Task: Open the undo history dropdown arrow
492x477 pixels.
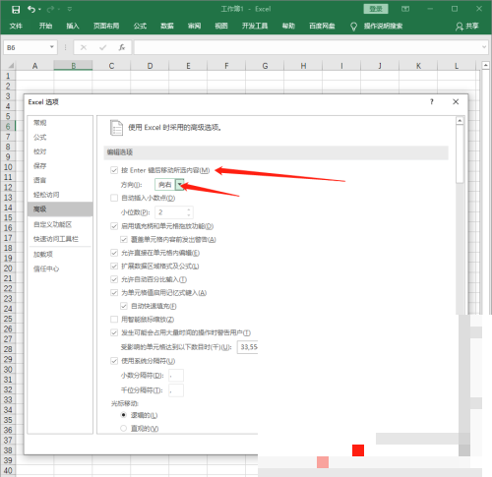Action: click(39, 10)
